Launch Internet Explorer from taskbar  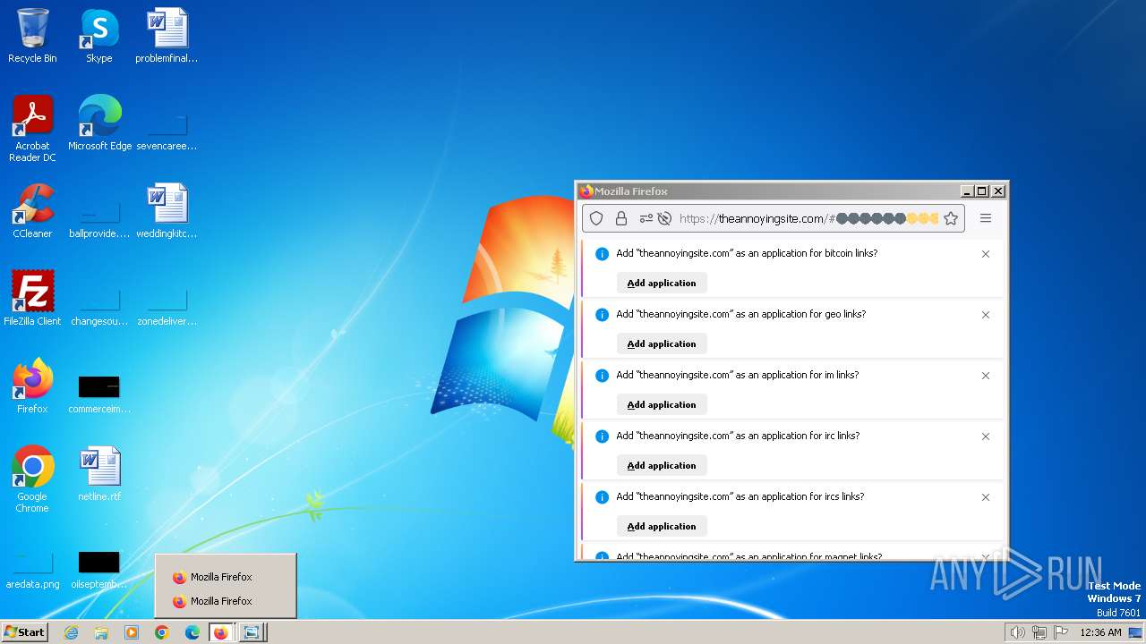(71, 632)
